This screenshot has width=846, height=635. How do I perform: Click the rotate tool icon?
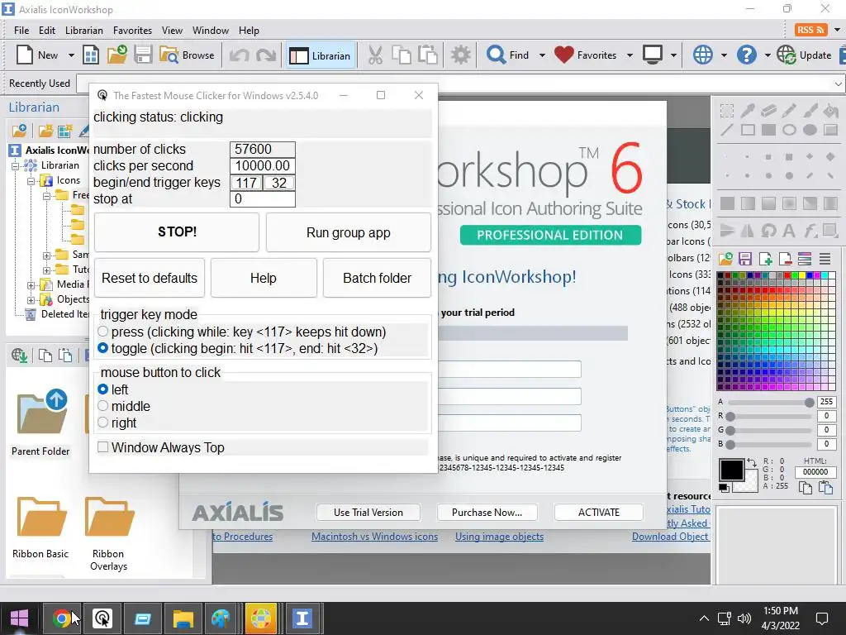[x=768, y=232]
